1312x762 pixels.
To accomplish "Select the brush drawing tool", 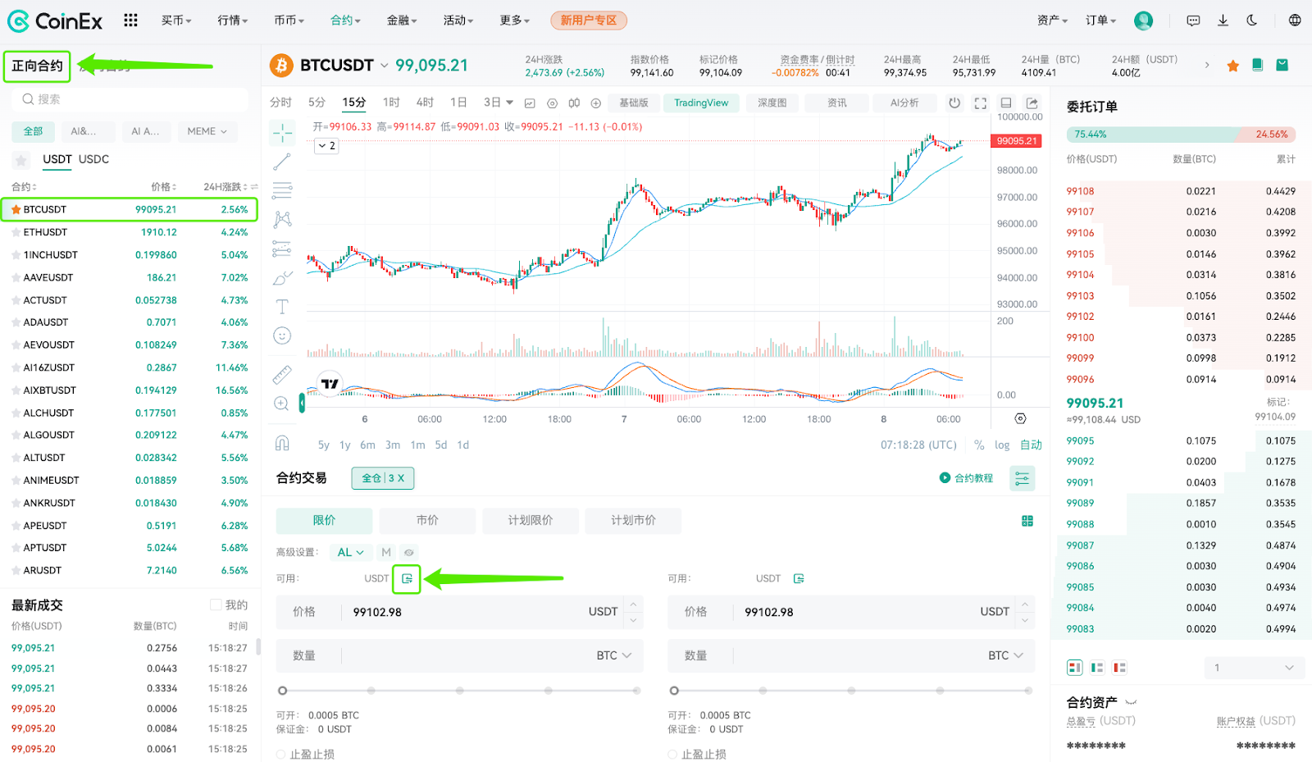I will click(282, 278).
